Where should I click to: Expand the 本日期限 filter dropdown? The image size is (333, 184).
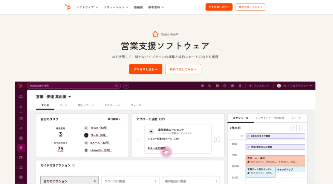click(114, 119)
